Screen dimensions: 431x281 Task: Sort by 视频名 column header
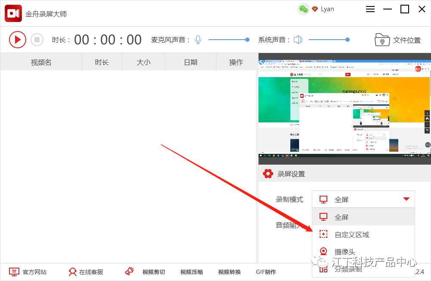pos(41,62)
